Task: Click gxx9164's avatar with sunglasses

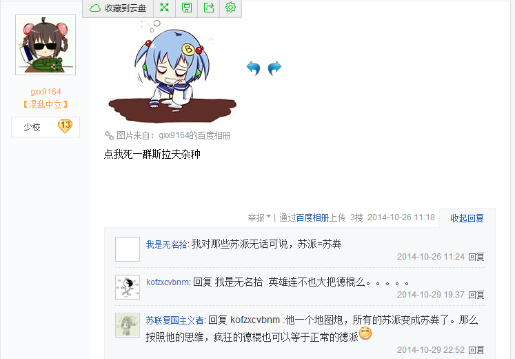Action: pos(46,45)
